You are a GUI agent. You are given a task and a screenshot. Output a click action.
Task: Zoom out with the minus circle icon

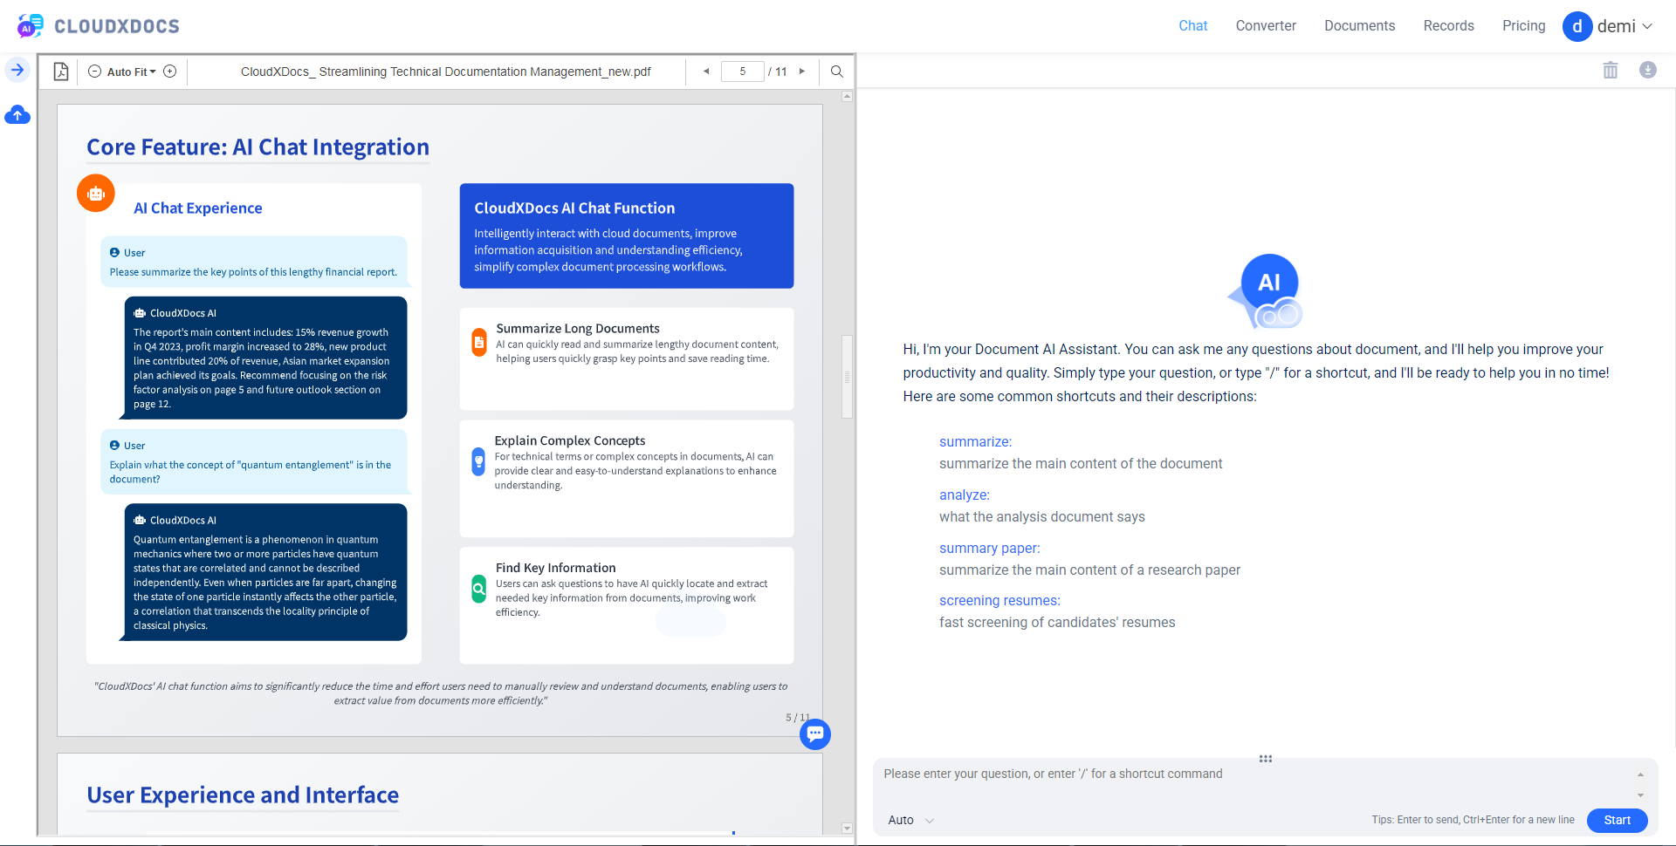pos(95,72)
